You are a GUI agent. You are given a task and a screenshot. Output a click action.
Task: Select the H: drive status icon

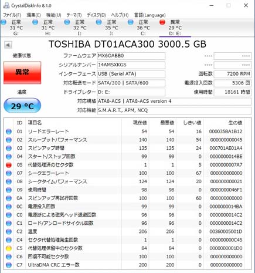[35, 22]
